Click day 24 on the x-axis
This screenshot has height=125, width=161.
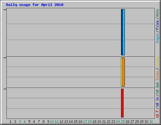118,122
